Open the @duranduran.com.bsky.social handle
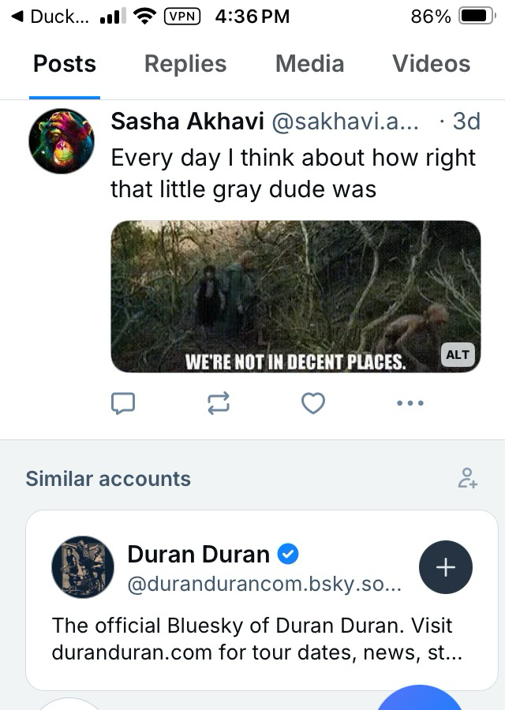Screen dimensions: 505x710 point(265,585)
